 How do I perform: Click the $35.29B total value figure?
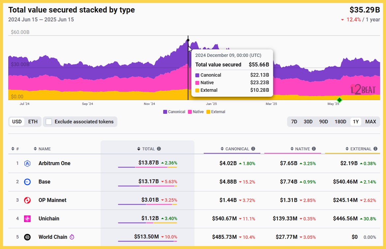click(365, 10)
